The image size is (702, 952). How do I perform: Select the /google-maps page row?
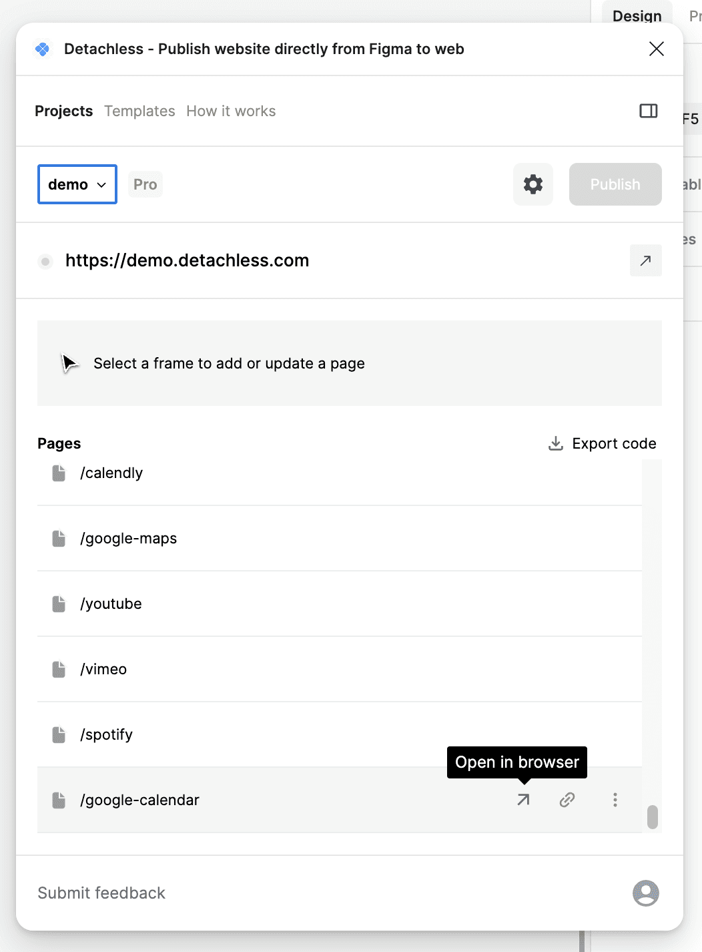340,539
